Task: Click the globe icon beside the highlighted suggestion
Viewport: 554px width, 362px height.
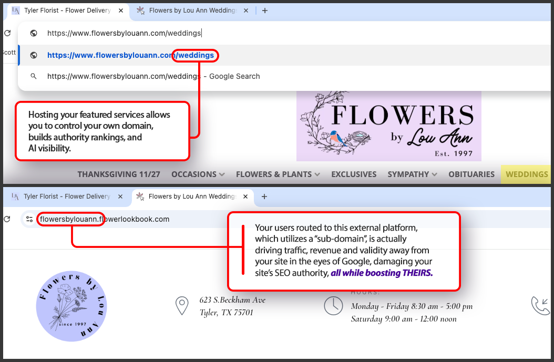Action: click(x=34, y=55)
